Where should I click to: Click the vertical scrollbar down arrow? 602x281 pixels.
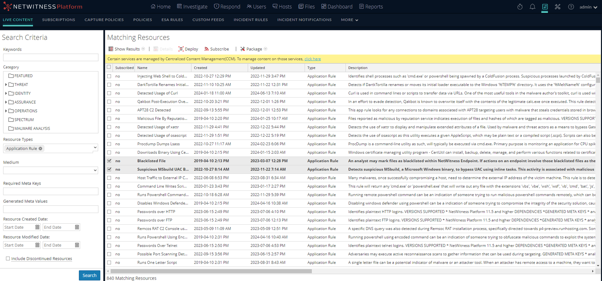click(x=598, y=266)
